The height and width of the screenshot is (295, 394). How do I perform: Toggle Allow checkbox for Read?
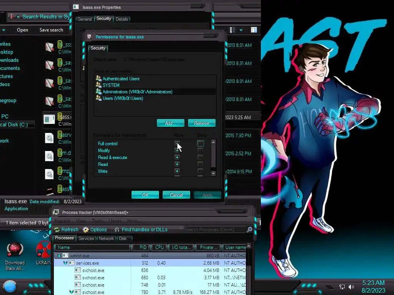[x=177, y=164]
